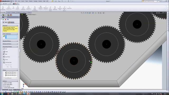Select third GearMate entry in Mates list
The height and width of the screenshot is (95, 169).
tap(11, 75)
